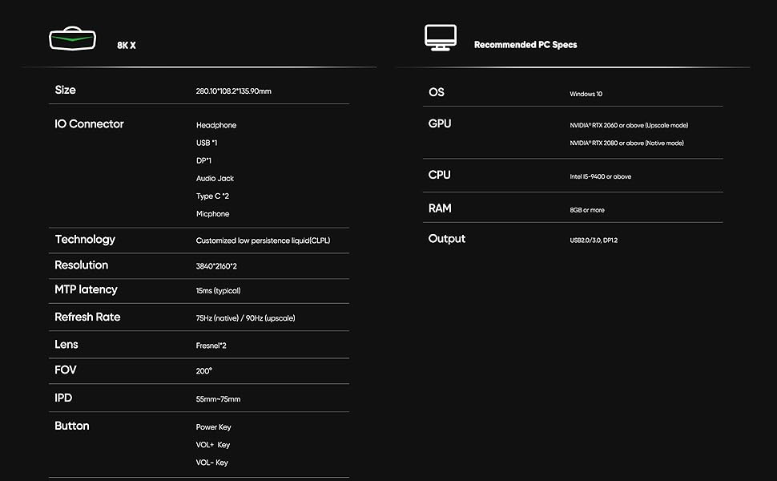Select the Type C *2 entry

[x=212, y=196]
